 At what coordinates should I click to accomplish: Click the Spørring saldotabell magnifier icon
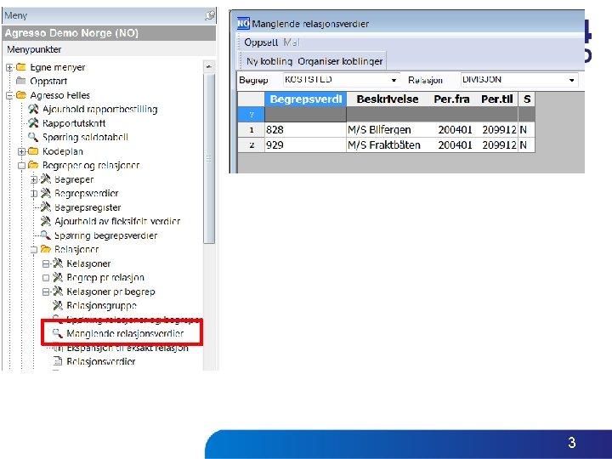pos(33,137)
